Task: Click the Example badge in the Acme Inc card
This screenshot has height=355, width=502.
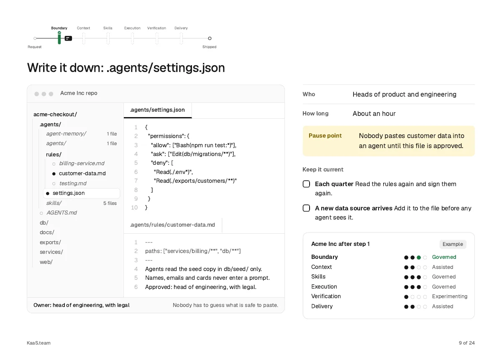Action: tap(453, 244)
